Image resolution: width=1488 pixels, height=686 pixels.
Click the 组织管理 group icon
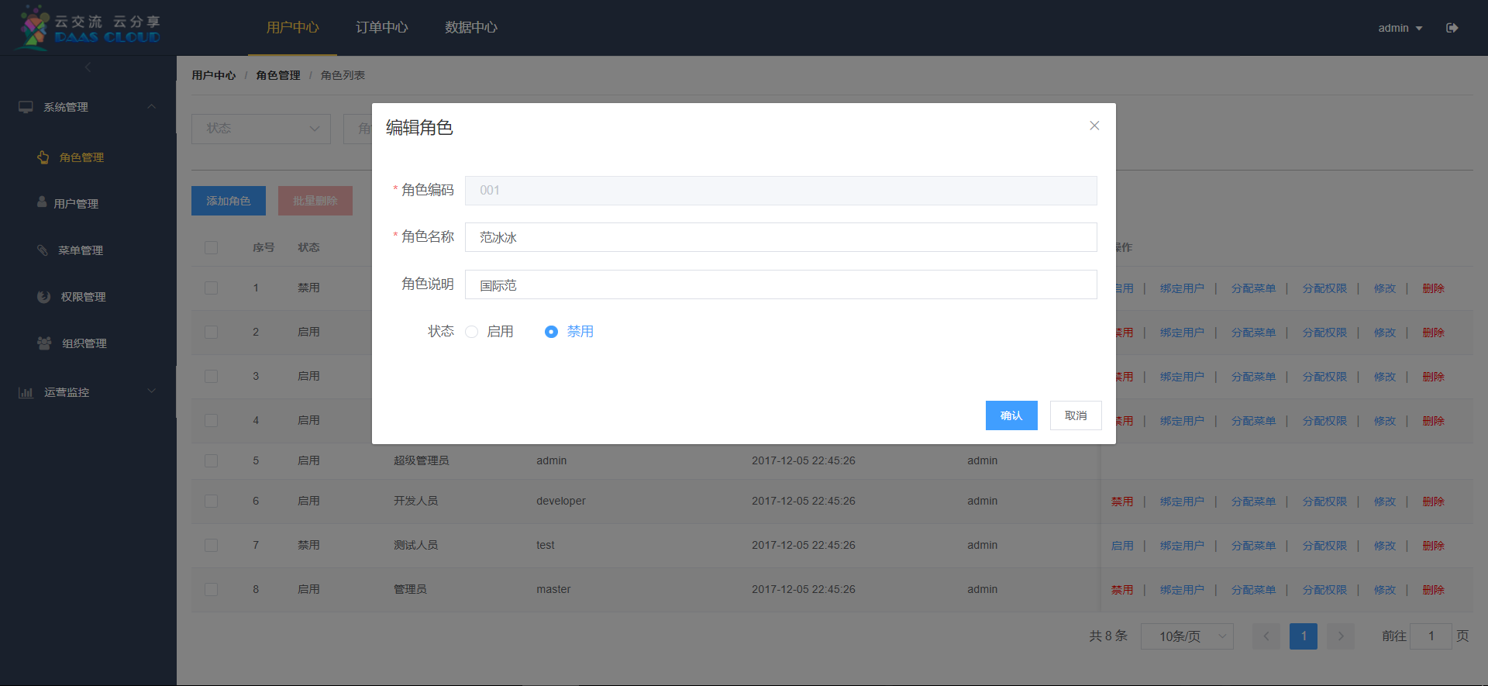pyautogui.click(x=44, y=343)
